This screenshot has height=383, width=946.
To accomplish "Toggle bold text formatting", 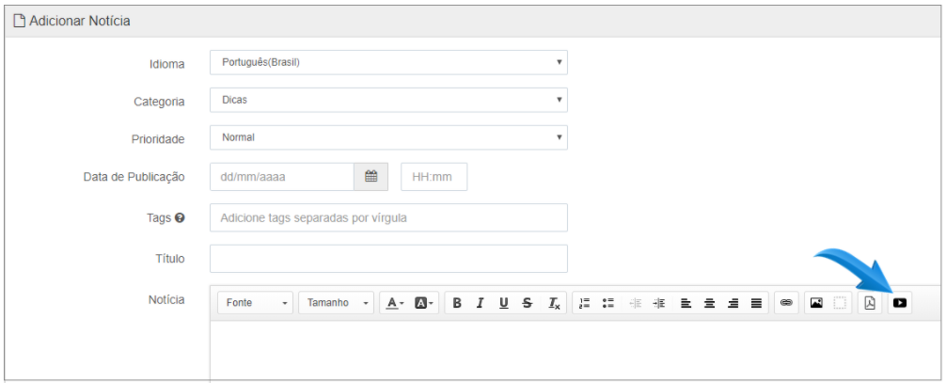I will click(x=457, y=303).
